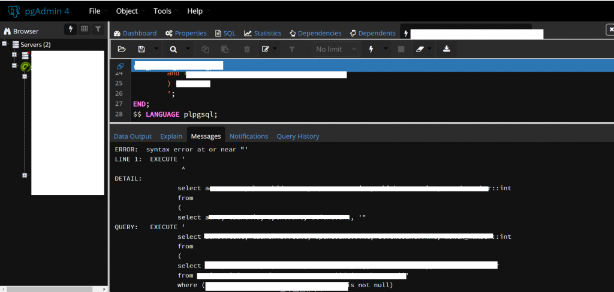614x292 pixels.
Task: Select the open Query Tool tab with lightning icon
Action: click(466, 34)
